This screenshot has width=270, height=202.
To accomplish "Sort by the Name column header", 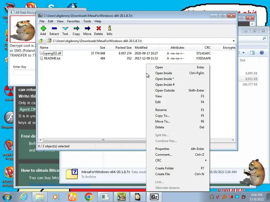I will point(59,48).
